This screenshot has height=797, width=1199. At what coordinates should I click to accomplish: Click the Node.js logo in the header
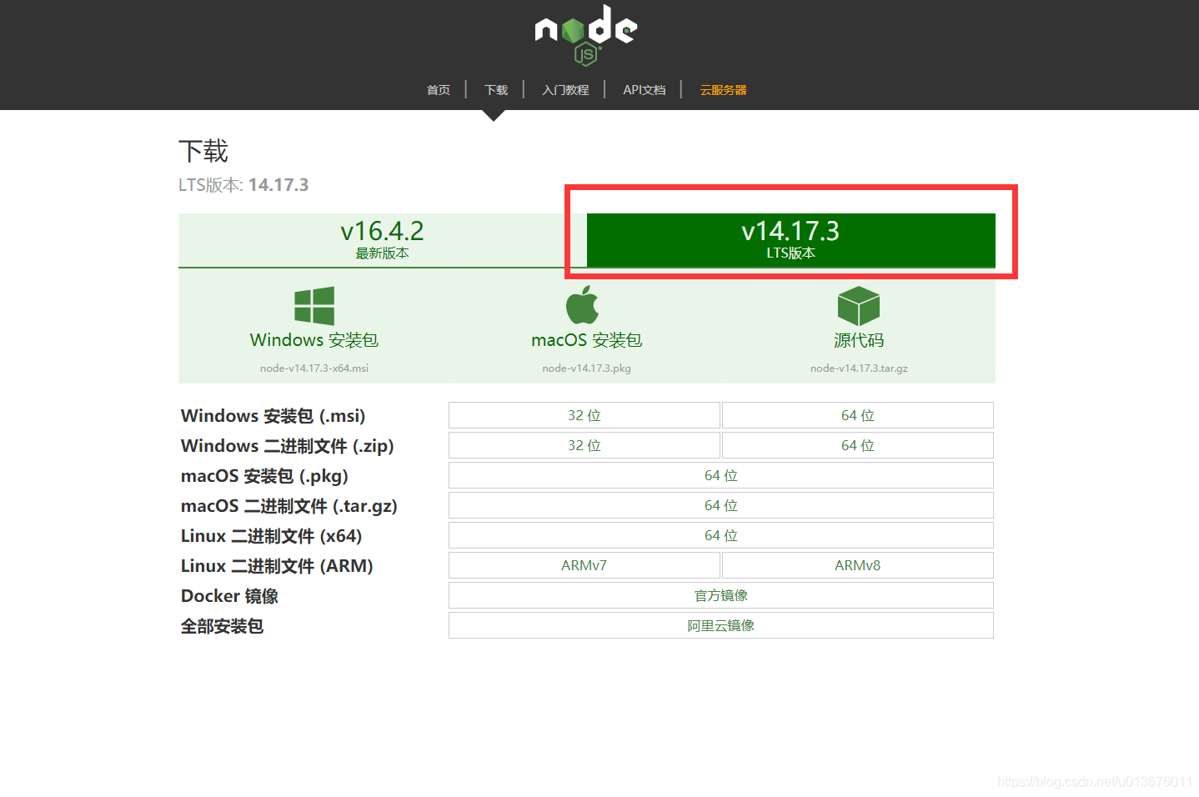pos(586,35)
